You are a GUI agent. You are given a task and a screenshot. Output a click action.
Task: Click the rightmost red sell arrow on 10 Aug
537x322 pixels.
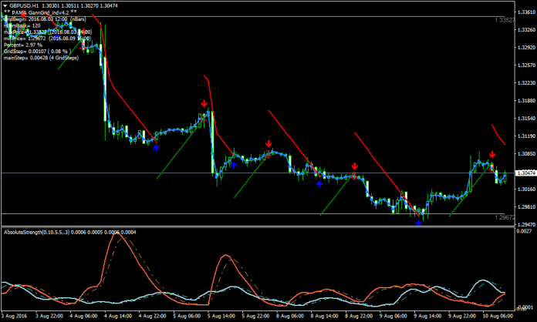(491, 154)
